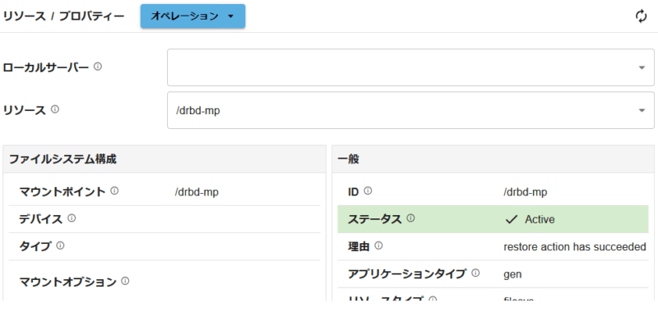Click info icon beside デバイス
This screenshot has height=312, width=658.
72,218
